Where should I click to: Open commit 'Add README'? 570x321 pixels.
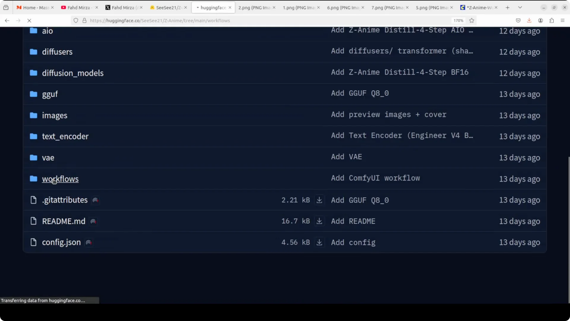(353, 221)
